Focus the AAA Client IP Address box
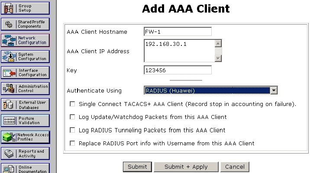This screenshot has width=310, height=173. click(179, 51)
